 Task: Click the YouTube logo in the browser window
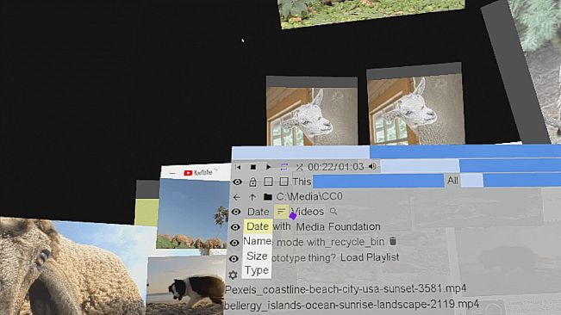pyautogui.click(x=198, y=173)
